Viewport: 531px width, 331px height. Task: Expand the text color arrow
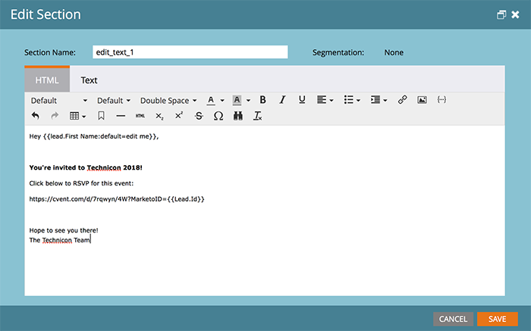[222, 101]
